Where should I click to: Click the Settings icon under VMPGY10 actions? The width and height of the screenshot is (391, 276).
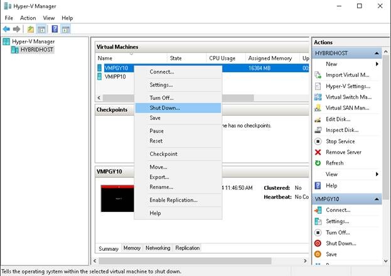coord(318,221)
